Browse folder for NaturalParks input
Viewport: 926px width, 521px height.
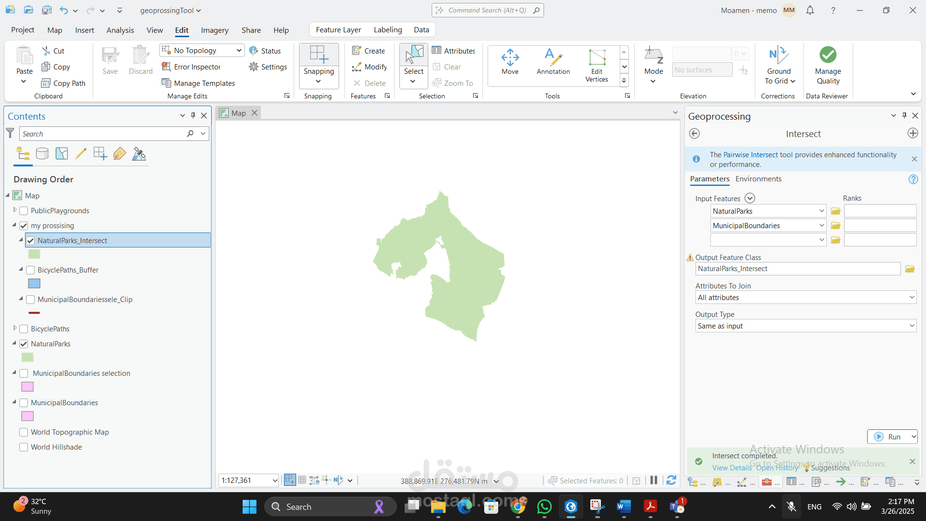point(836,211)
